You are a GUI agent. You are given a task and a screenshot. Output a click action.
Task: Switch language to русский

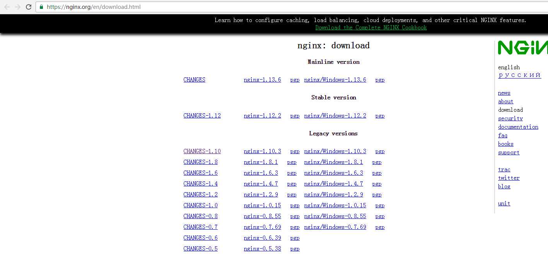click(519, 75)
